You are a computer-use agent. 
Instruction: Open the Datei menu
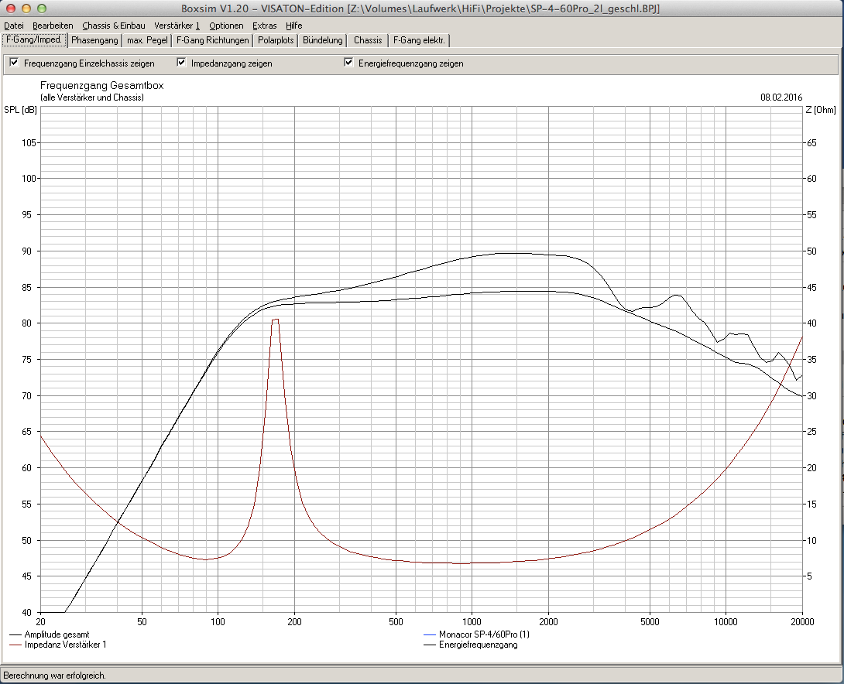pyautogui.click(x=13, y=26)
